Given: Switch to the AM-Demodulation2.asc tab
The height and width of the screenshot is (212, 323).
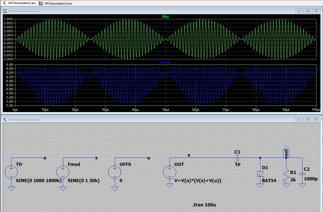Looking at the screenshot, I should pyautogui.click(x=19, y=3).
